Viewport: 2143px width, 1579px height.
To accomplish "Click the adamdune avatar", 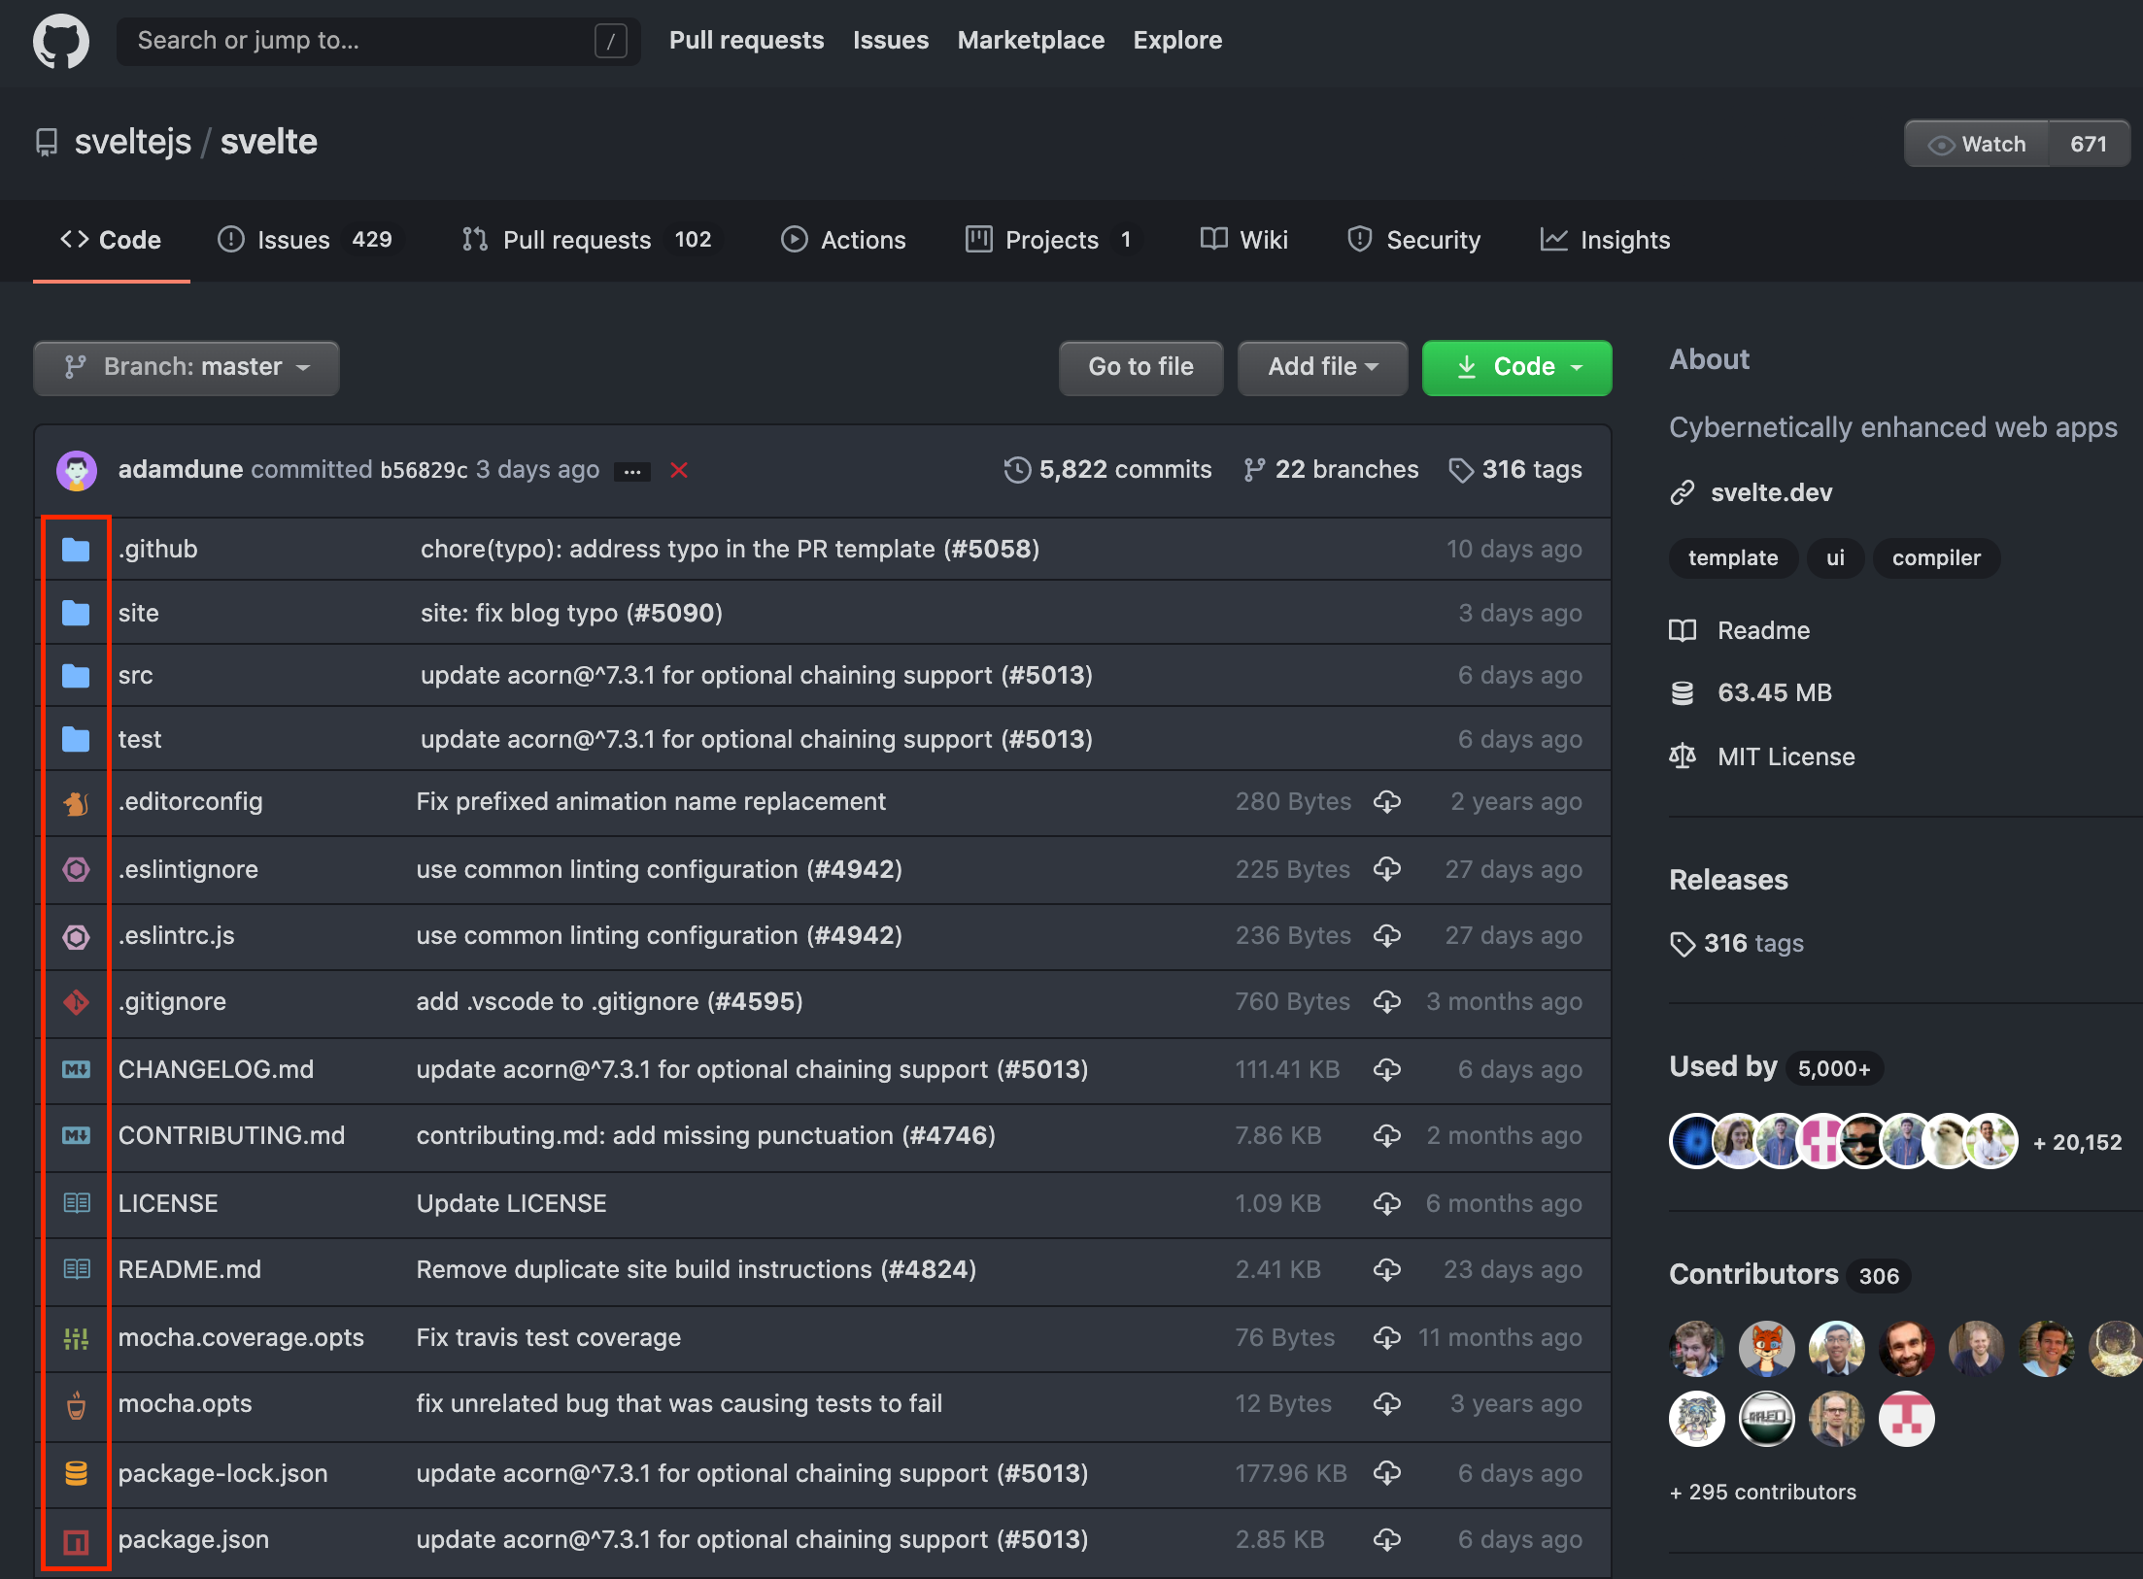I will point(77,471).
